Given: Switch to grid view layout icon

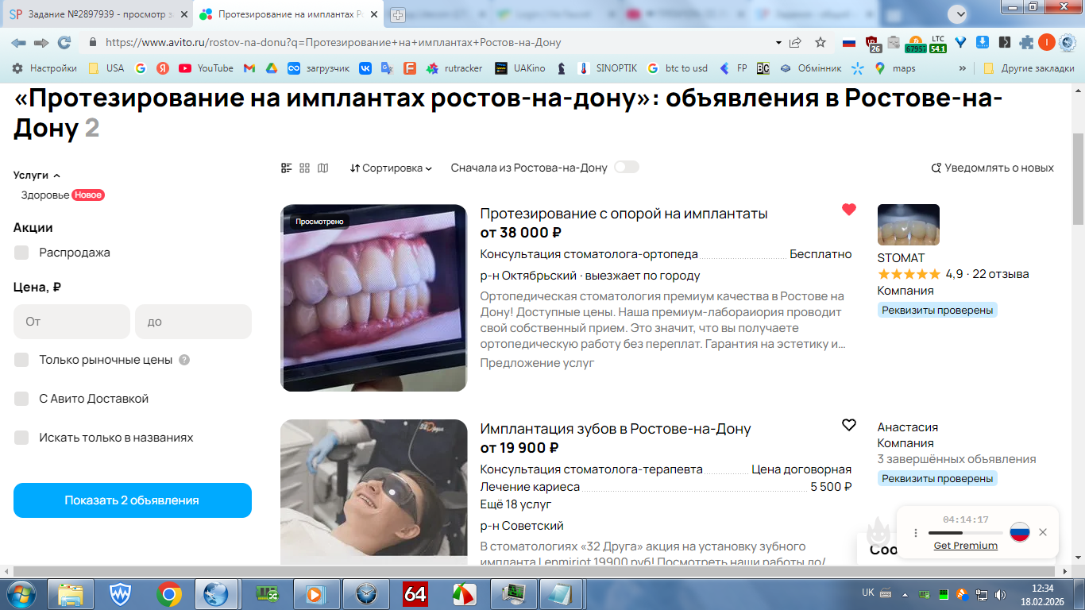Looking at the screenshot, I should 305,168.
